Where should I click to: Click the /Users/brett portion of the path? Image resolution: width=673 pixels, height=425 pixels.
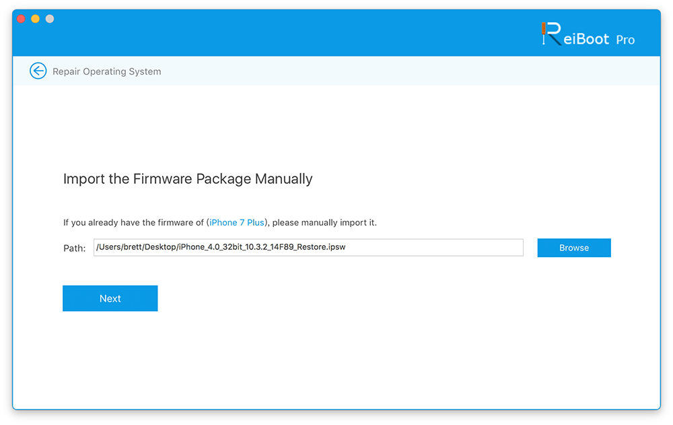116,247
